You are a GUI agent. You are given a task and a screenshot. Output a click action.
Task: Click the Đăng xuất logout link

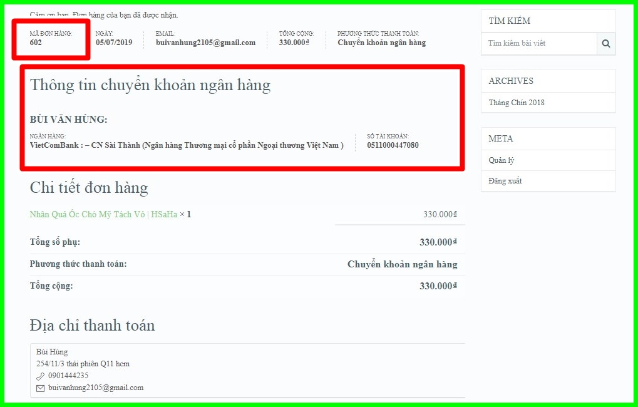pyautogui.click(x=505, y=181)
